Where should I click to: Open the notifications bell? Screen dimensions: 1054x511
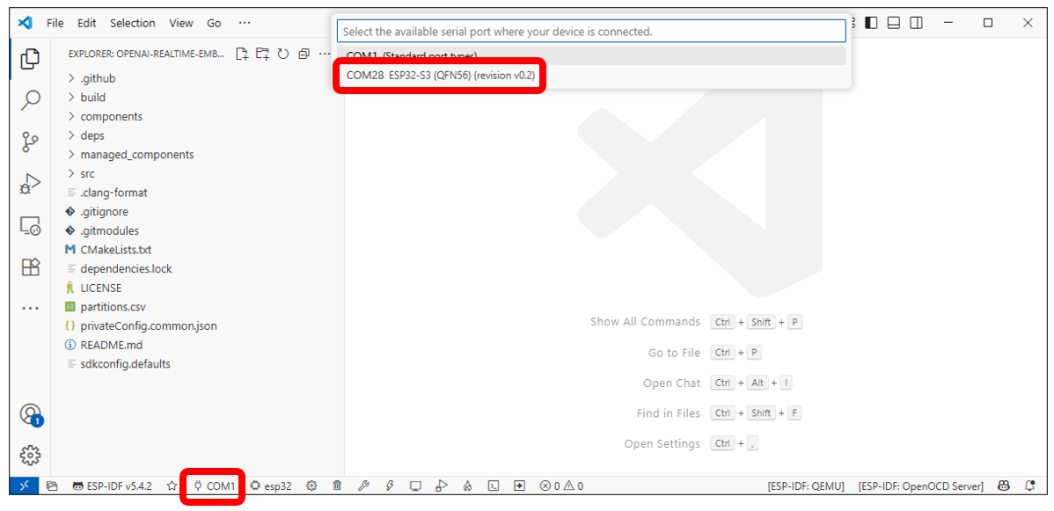1029,485
